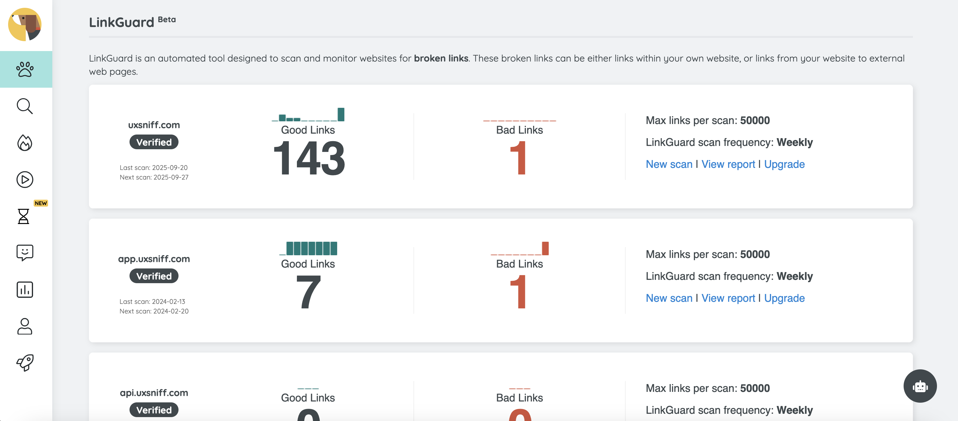Image resolution: width=958 pixels, height=421 pixels.
Task: Click the Bad Links sparkline for app.uxsniff.com
Action: coord(520,249)
